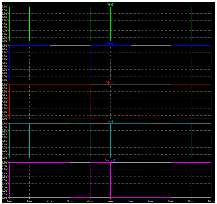Click the 1.5V label in V(b) pane
This screenshot has width=217, height=204.
pyautogui.click(x=5, y=70)
